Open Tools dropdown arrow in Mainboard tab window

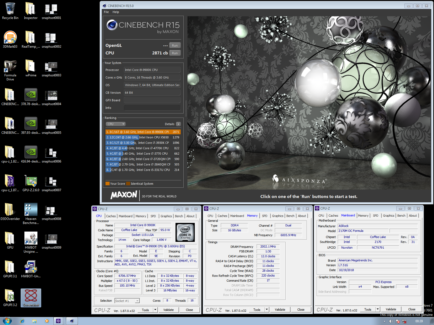coord(378,309)
